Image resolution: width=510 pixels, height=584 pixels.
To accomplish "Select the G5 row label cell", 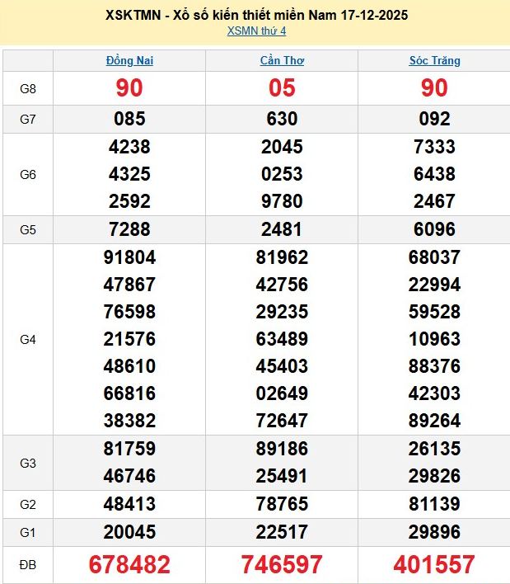I will [28, 229].
